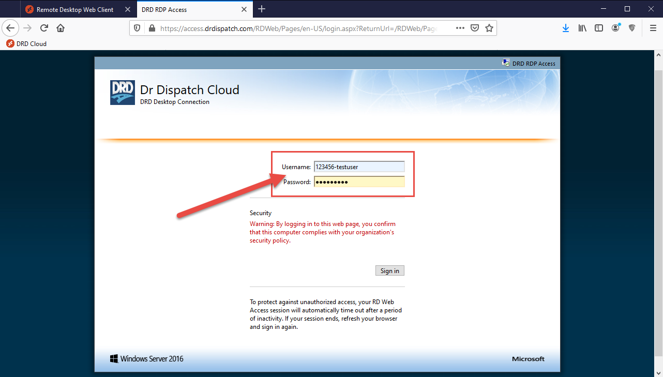Open the page actions three-dot menu
This screenshot has height=377, width=663.
pyautogui.click(x=460, y=28)
